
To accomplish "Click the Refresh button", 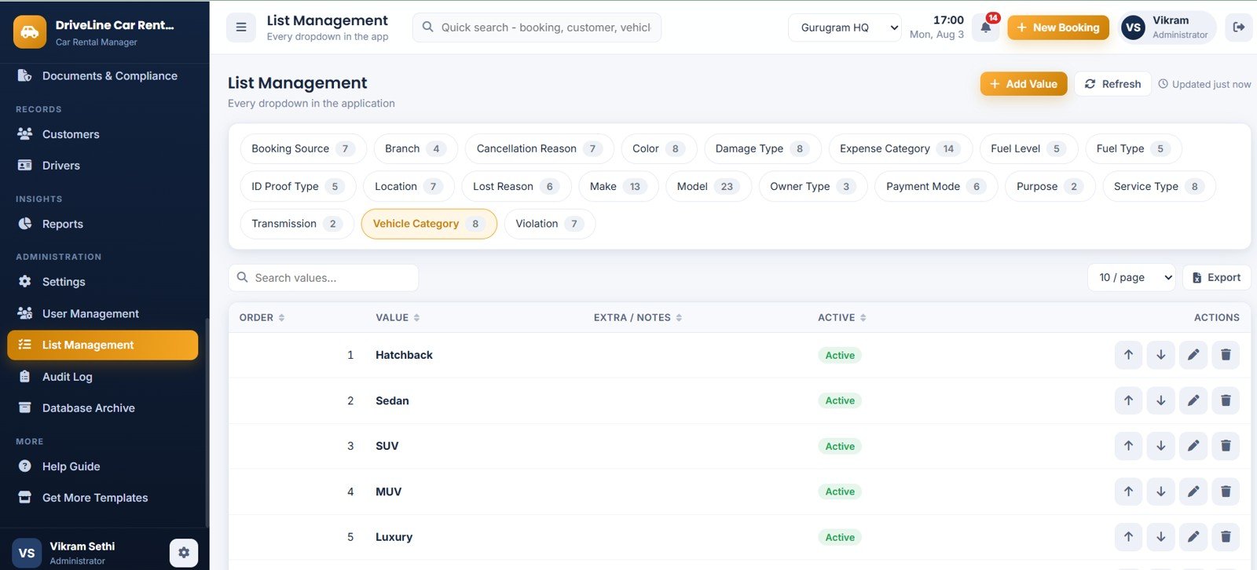I will click(1112, 84).
